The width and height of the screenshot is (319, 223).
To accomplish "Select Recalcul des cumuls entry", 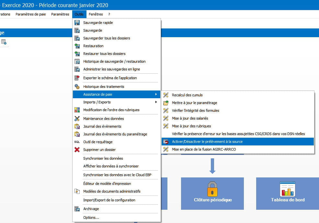I will click(238, 95).
